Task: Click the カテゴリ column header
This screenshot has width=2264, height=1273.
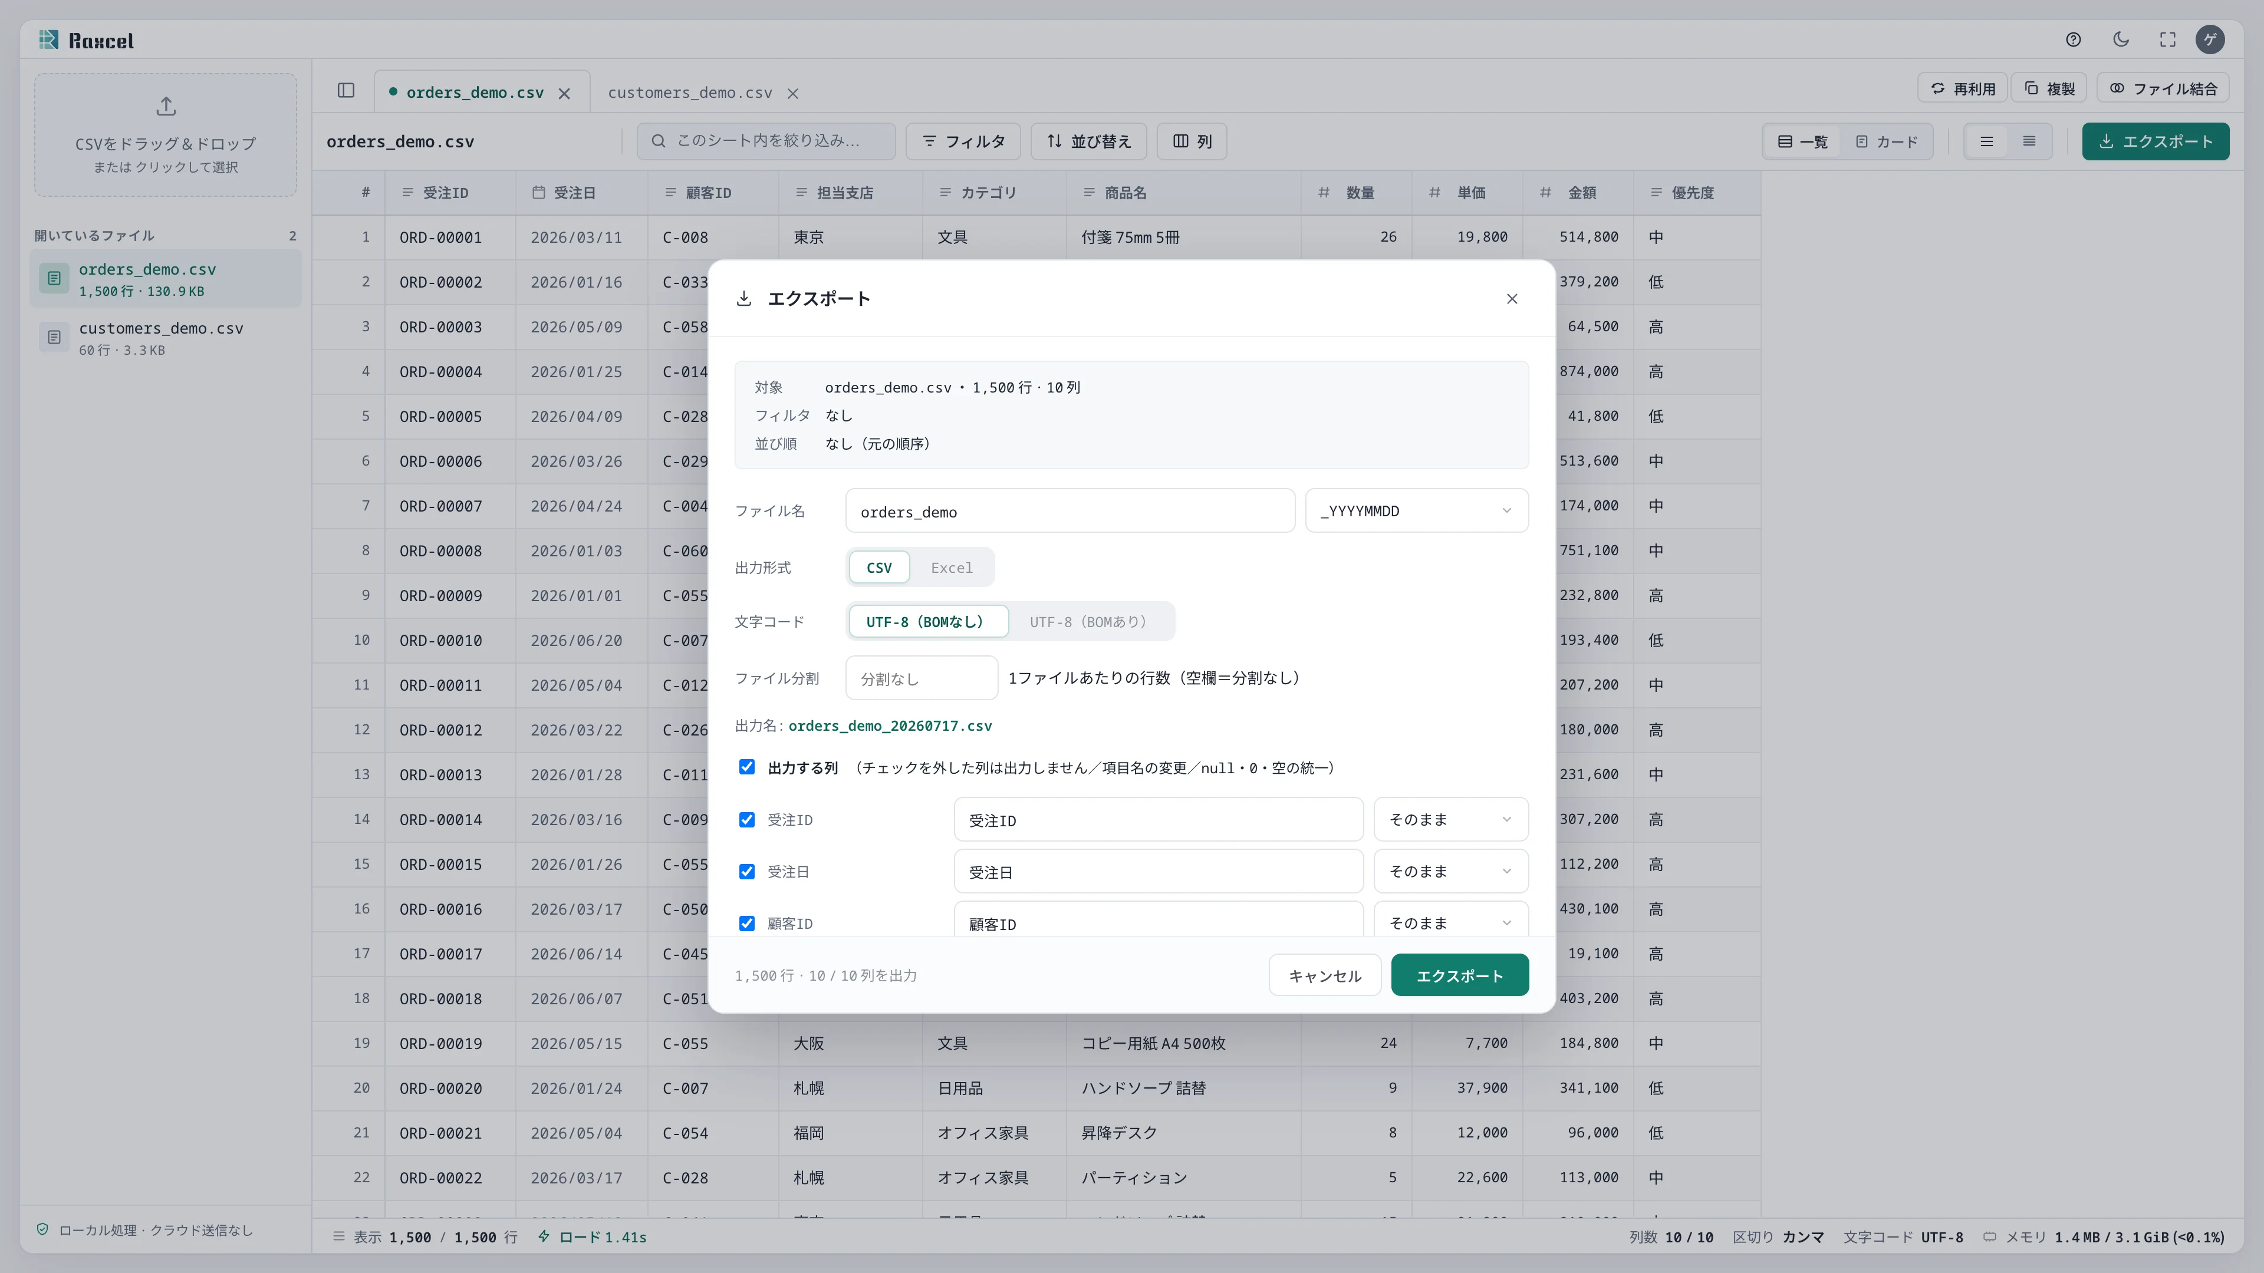Action: tap(994, 192)
